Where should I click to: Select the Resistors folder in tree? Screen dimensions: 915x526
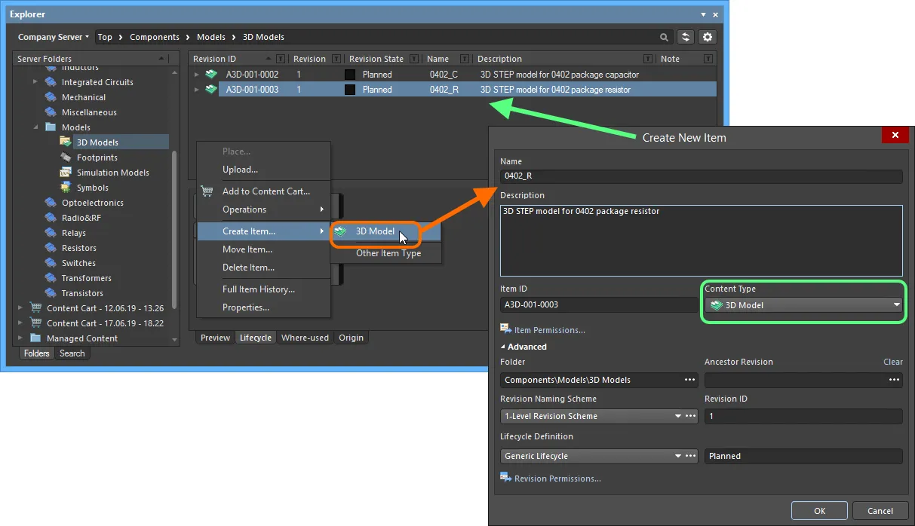point(79,248)
